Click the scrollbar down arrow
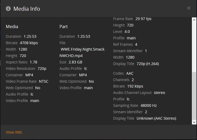The width and height of the screenshot is (197, 140). 194,122
